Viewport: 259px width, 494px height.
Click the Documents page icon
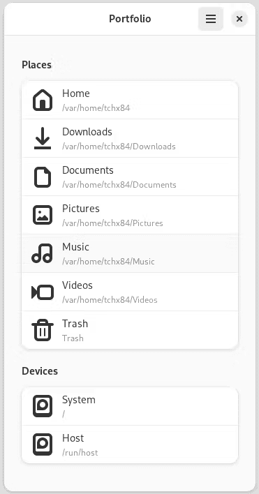(x=43, y=177)
